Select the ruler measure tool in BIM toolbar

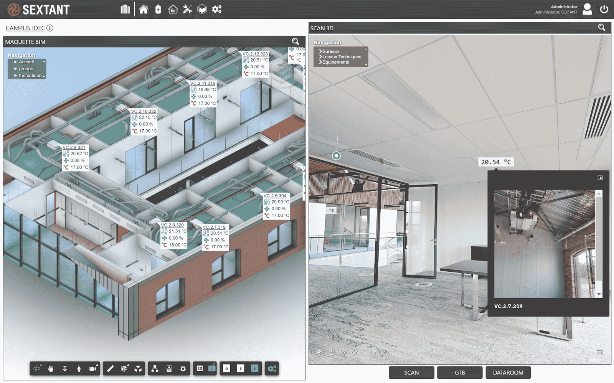coord(110,368)
